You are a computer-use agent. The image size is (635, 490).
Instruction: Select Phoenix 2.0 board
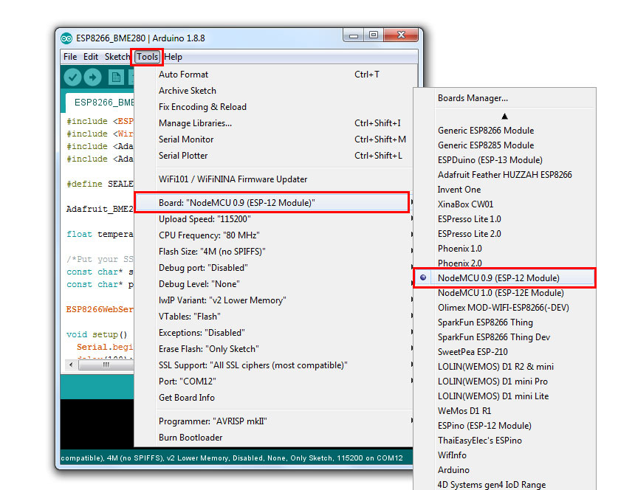[x=504, y=263]
